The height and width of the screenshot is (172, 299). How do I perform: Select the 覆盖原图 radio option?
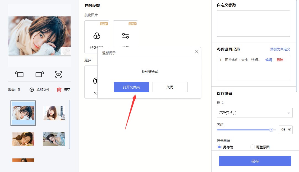(x=252, y=147)
